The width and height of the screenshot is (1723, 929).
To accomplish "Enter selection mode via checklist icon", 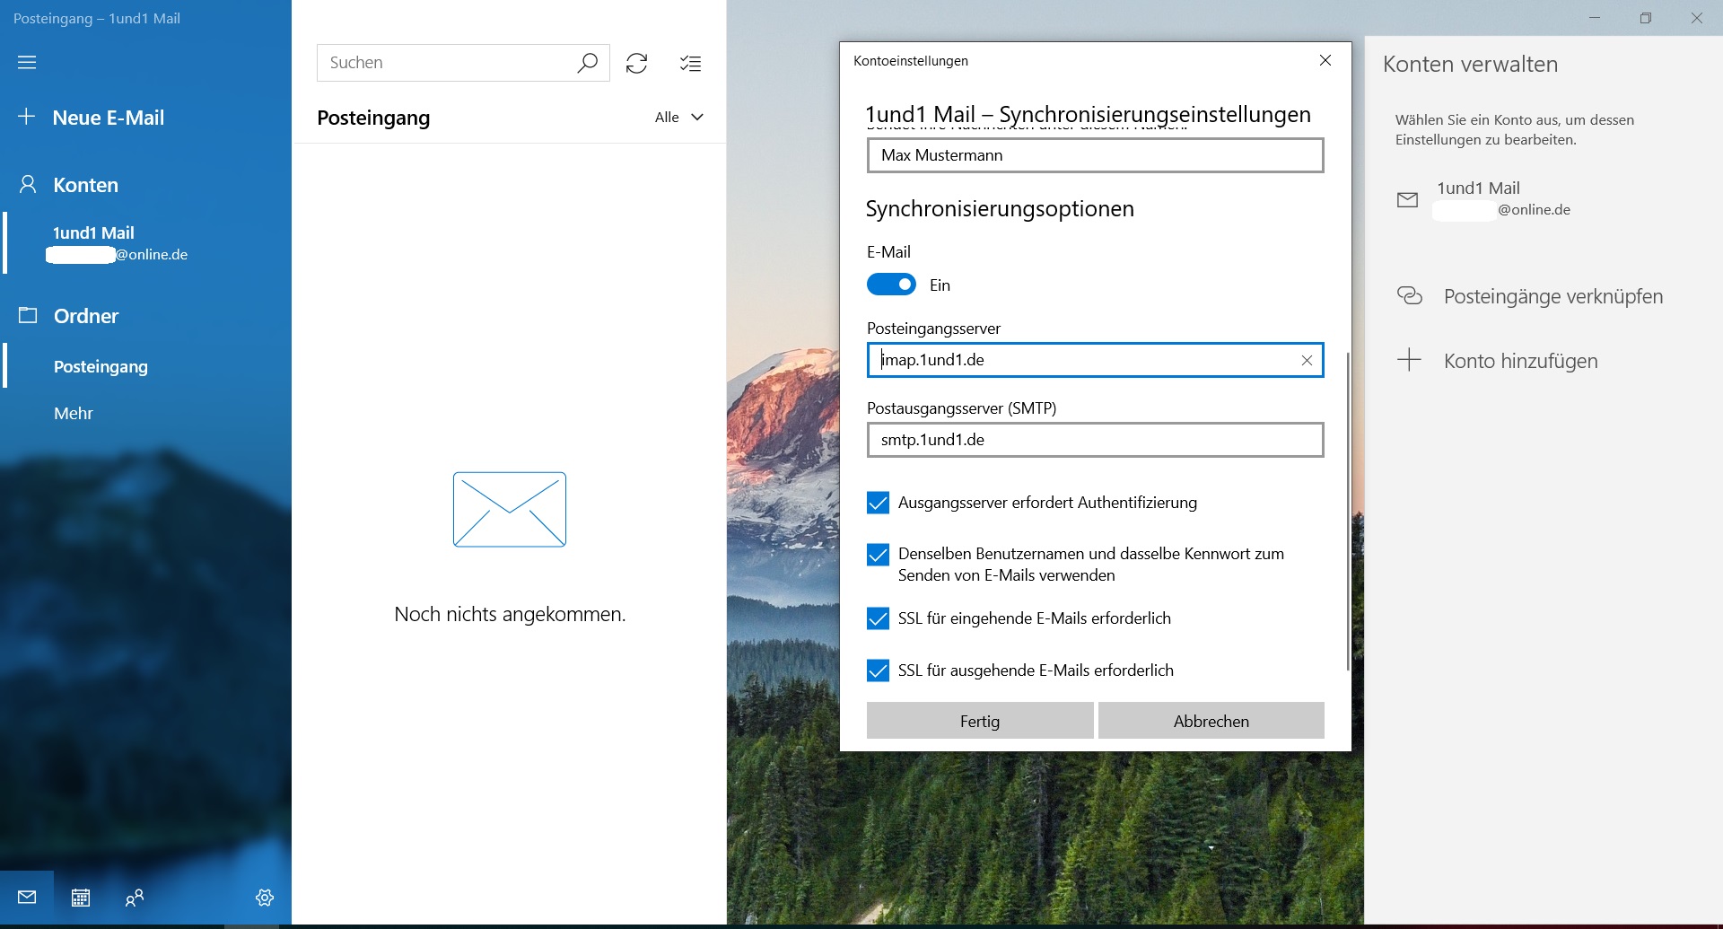I will point(690,63).
